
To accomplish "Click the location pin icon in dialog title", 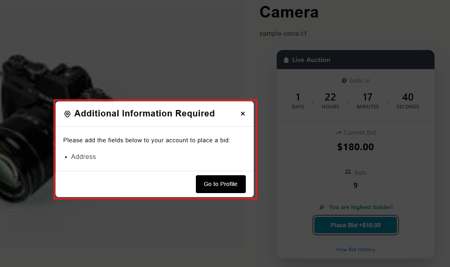I will pyautogui.click(x=67, y=114).
